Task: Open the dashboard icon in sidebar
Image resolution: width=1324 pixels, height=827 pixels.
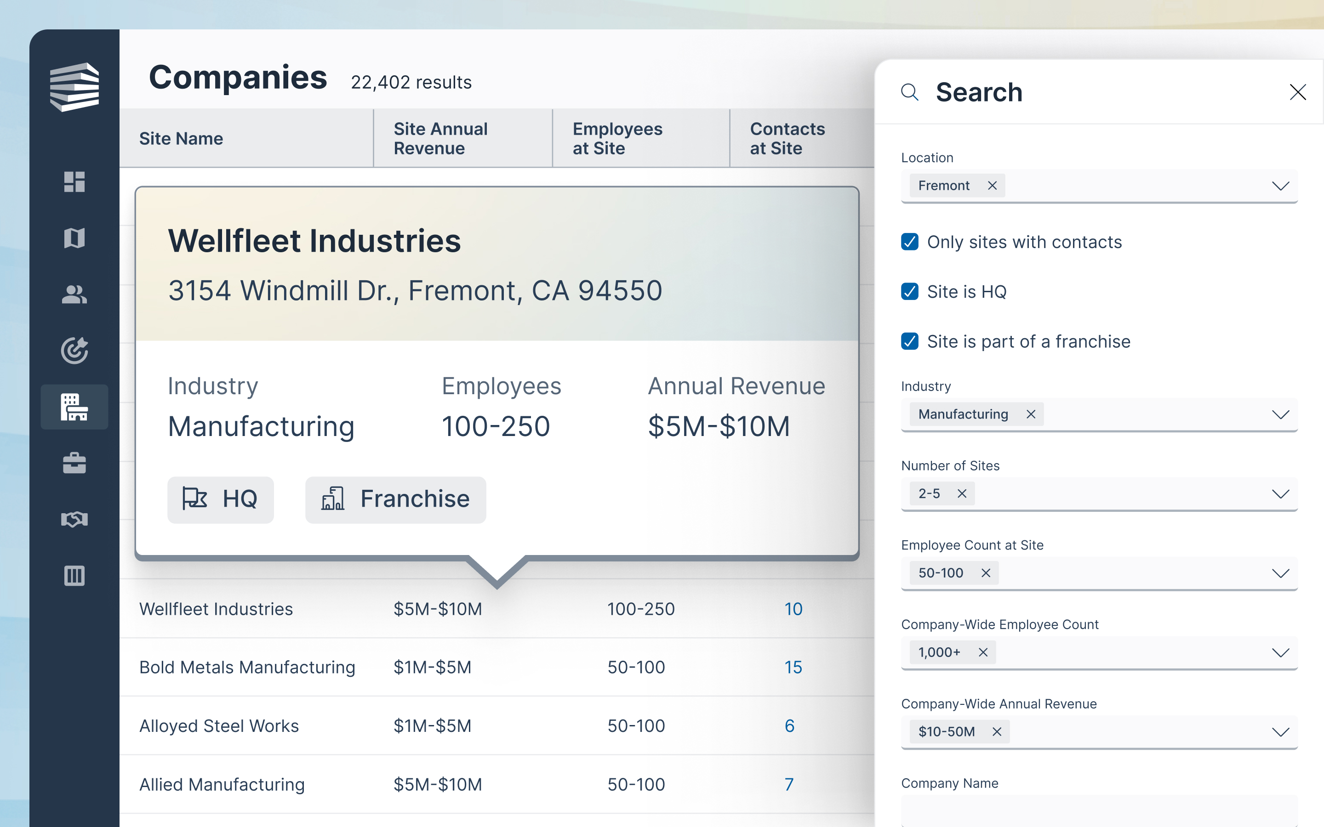Action: point(74,182)
